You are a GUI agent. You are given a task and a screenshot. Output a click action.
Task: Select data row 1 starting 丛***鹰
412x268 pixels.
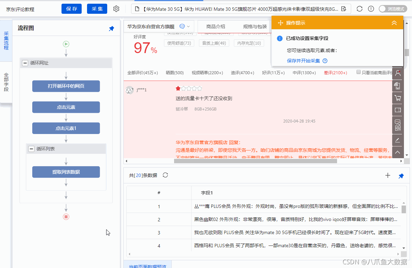coord(263,206)
